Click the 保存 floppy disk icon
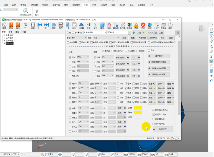This screenshot has height=157, width=214. 61,25
